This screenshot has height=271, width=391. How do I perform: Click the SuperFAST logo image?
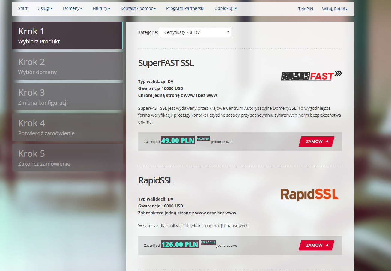311,76
